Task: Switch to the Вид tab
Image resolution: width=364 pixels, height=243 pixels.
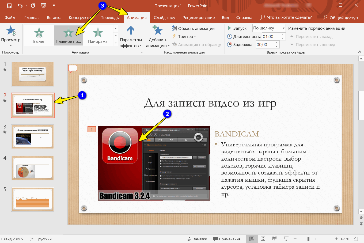Action: 225,17
